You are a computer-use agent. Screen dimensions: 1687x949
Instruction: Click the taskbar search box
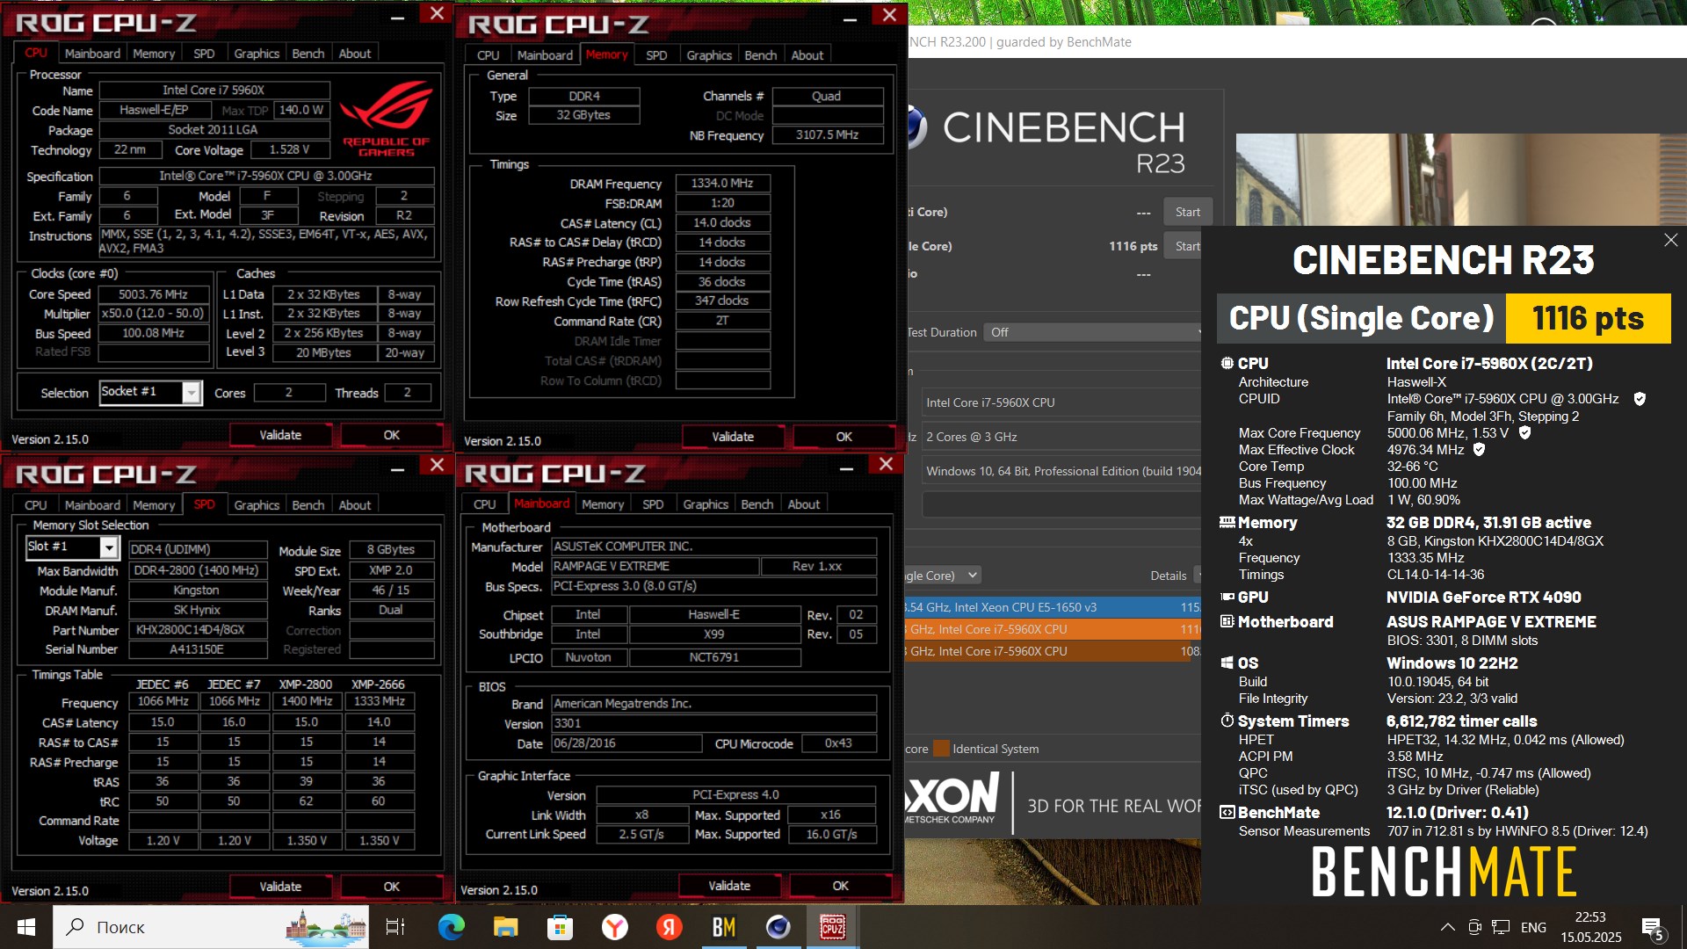211,927
